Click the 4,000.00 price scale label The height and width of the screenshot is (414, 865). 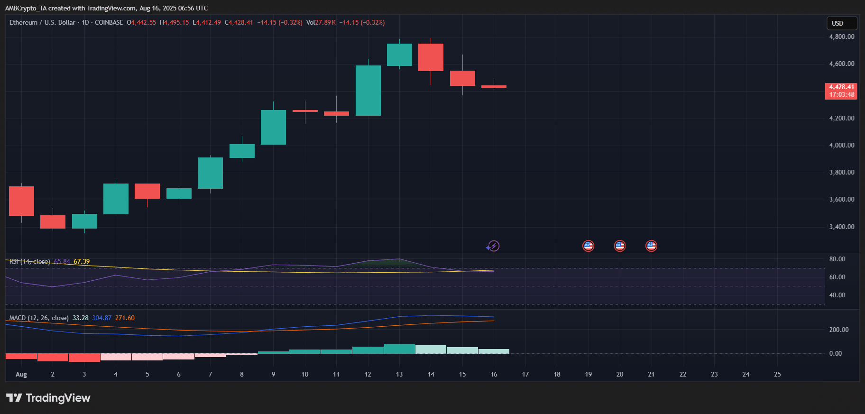(841, 145)
